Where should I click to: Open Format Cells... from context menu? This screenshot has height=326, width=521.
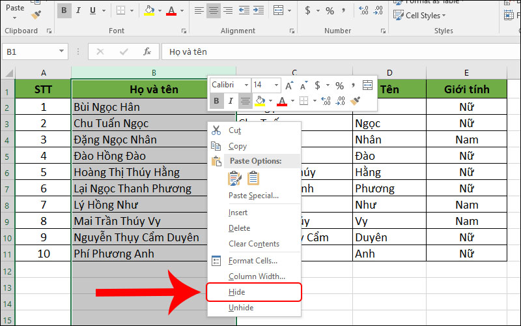click(254, 261)
